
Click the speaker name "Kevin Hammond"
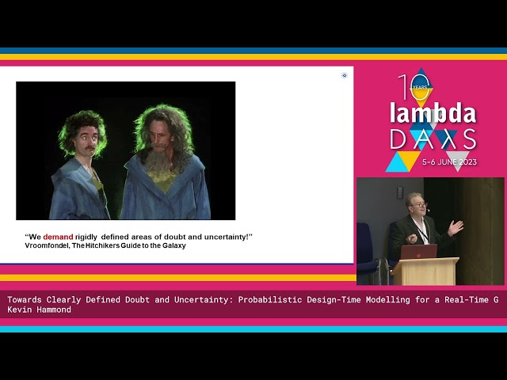(x=39, y=310)
